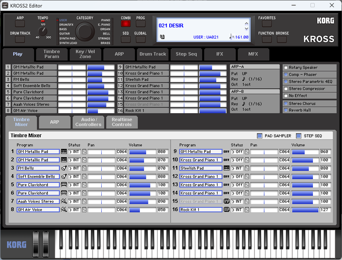
Task: Click the STEP icon beside Rock Kit 1
Action: [x=227, y=210]
